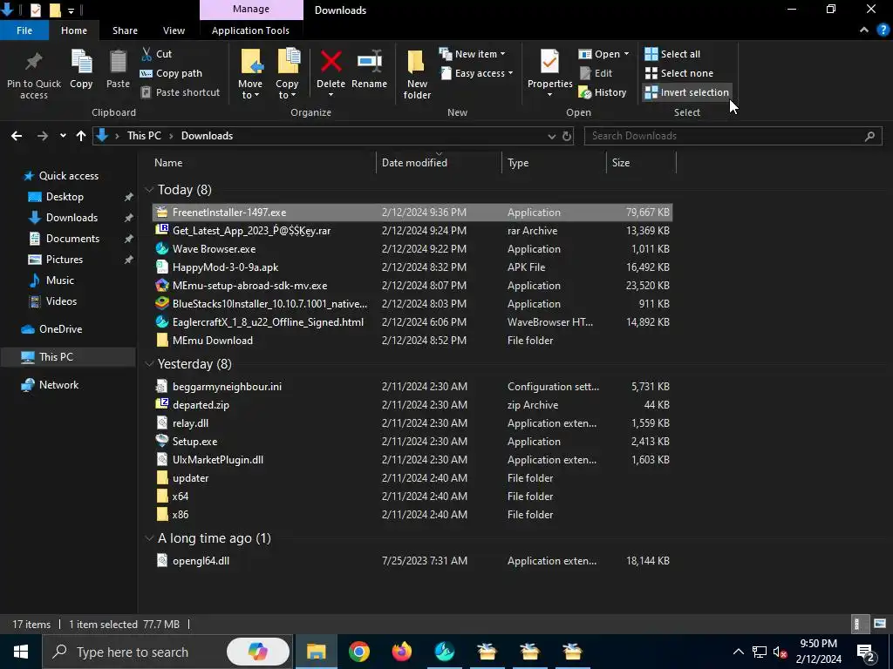Click Select all in ribbon
The image size is (893, 669).
tap(672, 54)
